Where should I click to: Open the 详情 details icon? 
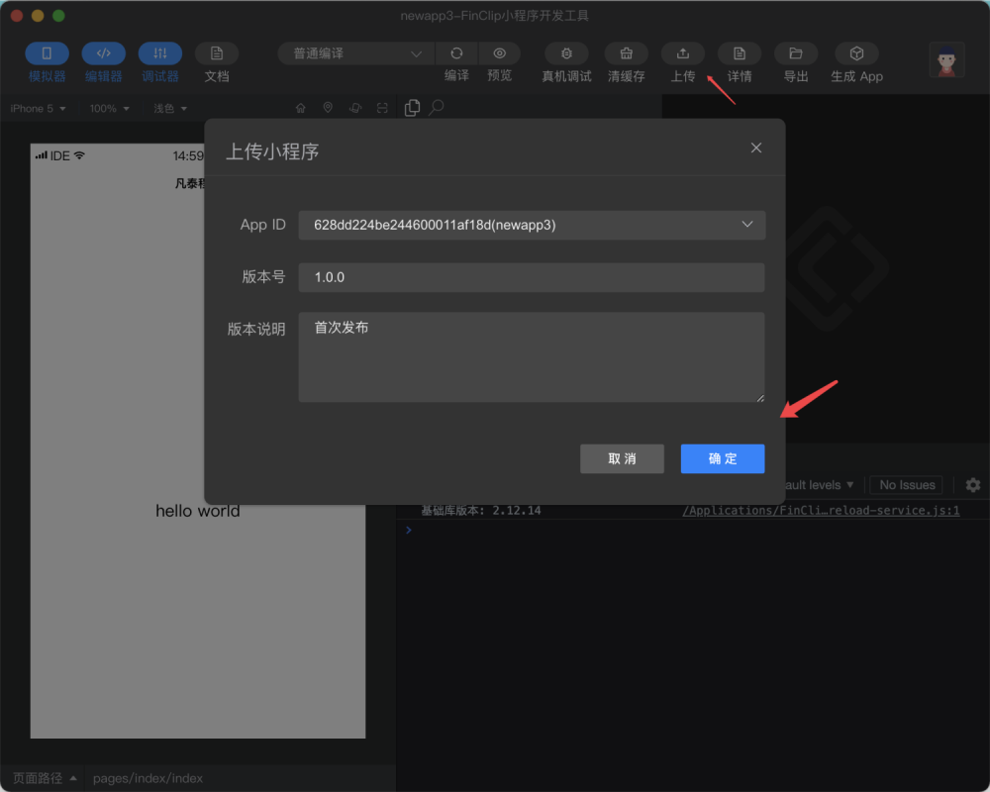pyautogui.click(x=740, y=53)
